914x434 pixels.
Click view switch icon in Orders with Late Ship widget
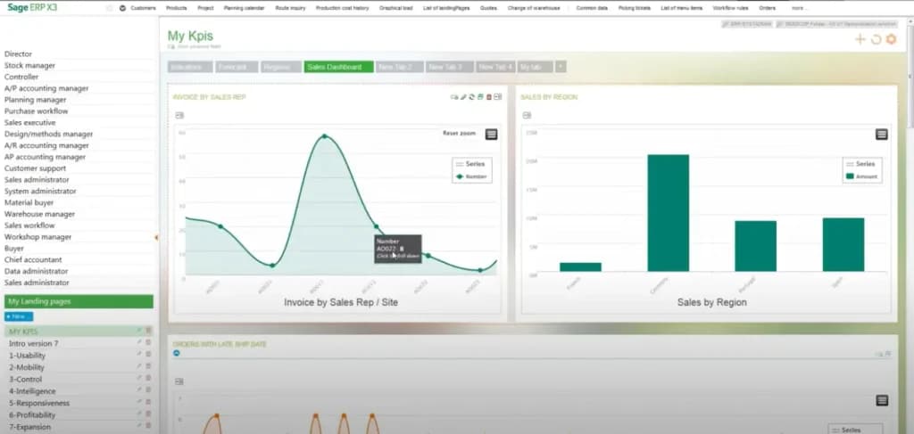[x=179, y=381]
